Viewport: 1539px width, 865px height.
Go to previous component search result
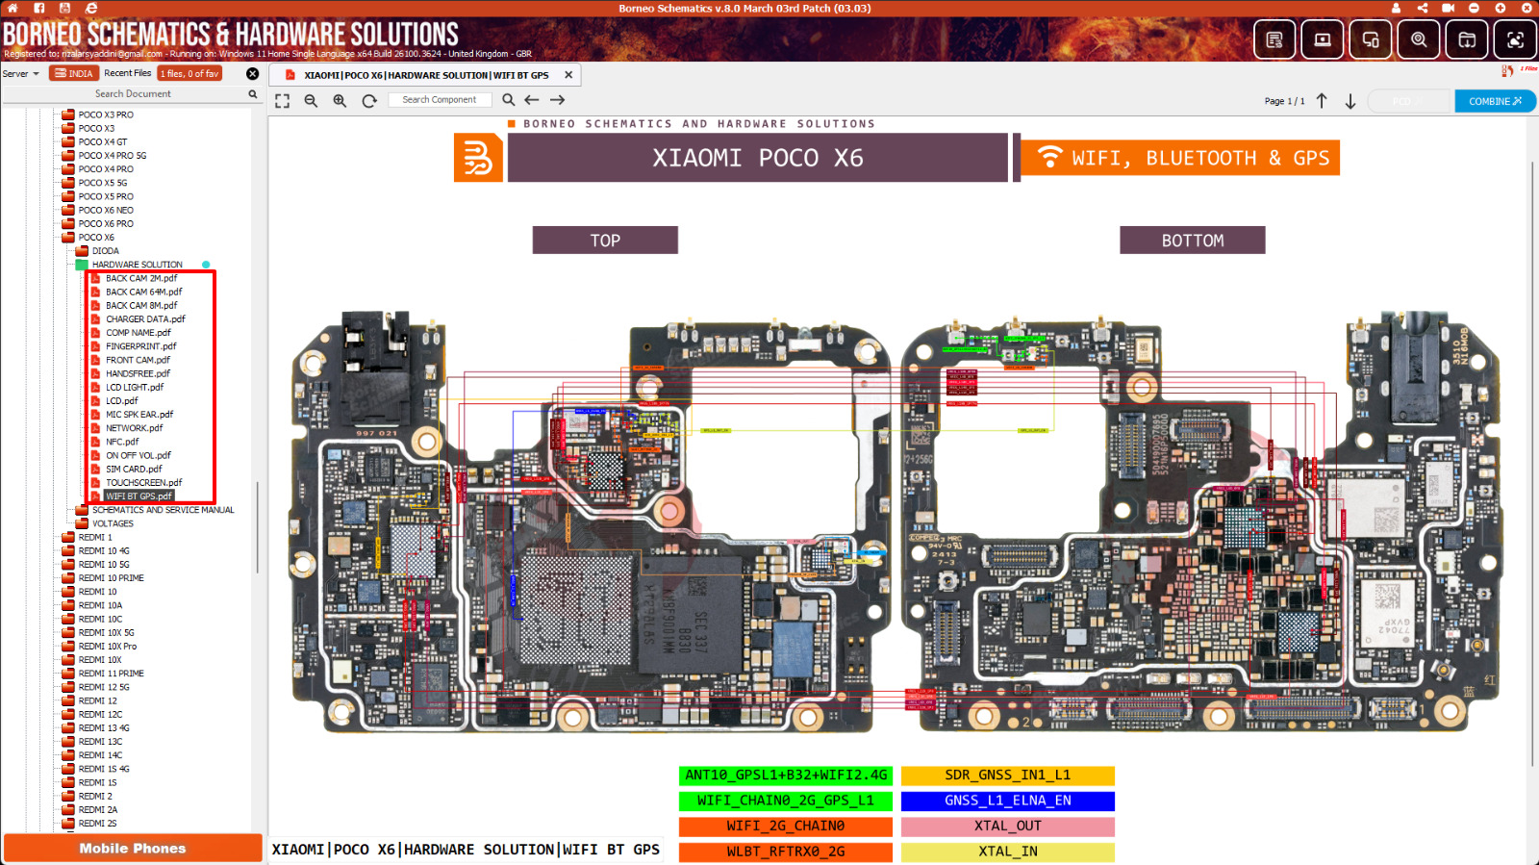pos(531,99)
